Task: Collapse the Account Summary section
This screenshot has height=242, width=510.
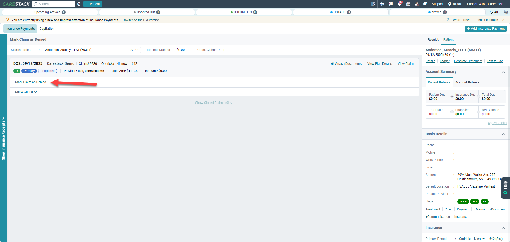Action: click(x=503, y=72)
